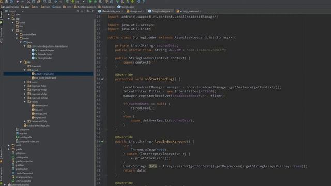The image size is (331, 186).
Task: Select proguard-rules.pro in the tree
Action: pyautogui.click(x=27, y=141)
